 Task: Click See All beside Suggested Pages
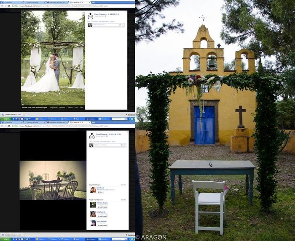[x=123, y=185]
